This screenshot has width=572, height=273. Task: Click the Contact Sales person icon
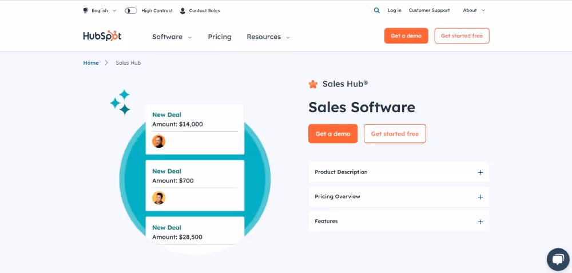(183, 10)
